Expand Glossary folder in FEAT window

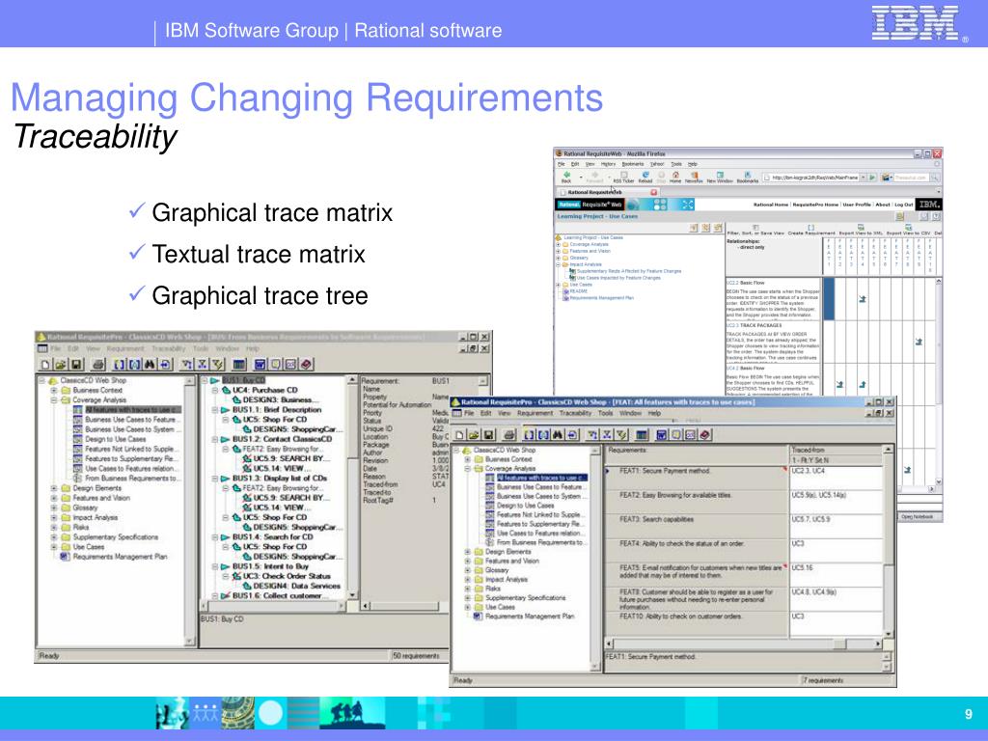468,570
